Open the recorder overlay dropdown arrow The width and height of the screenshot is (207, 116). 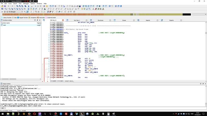coord(1,1)
